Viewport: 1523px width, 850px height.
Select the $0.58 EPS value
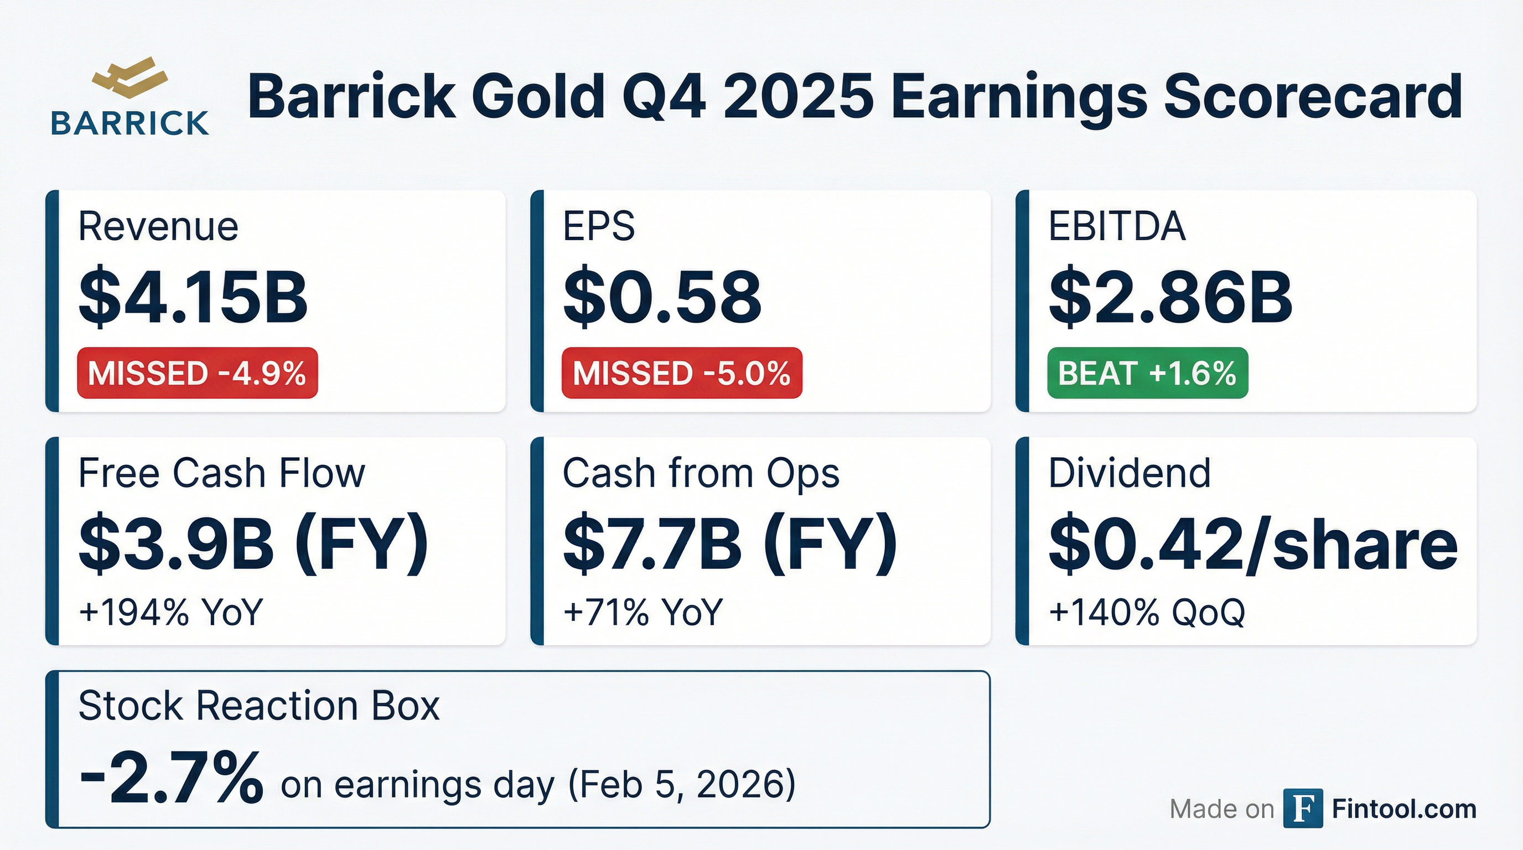[x=662, y=297]
